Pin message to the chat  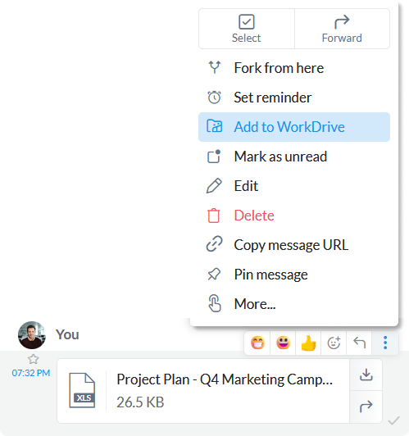coord(294,275)
